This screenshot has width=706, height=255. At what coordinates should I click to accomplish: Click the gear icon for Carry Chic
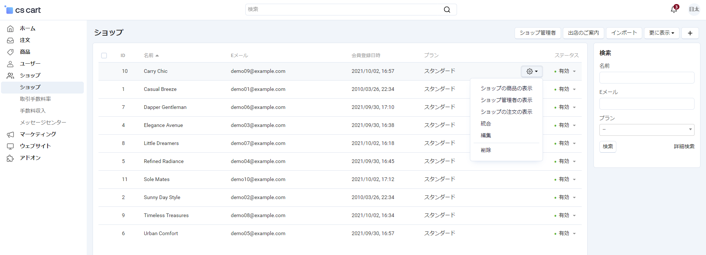coord(532,71)
